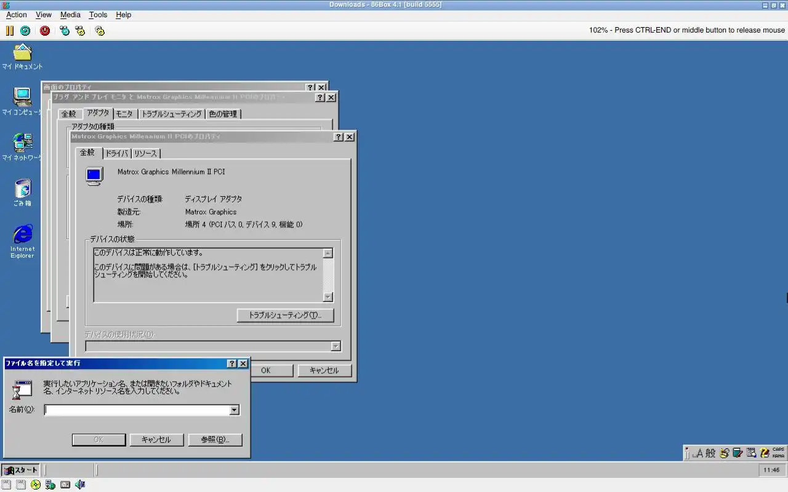Click キャンセル in the Run dialog
This screenshot has width=788, height=492.
click(x=156, y=440)
